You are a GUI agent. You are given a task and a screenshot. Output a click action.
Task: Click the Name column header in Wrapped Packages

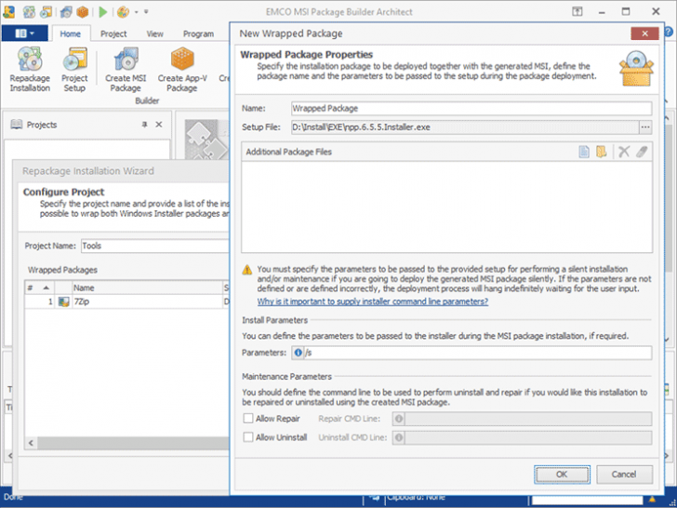coord(147,287)
